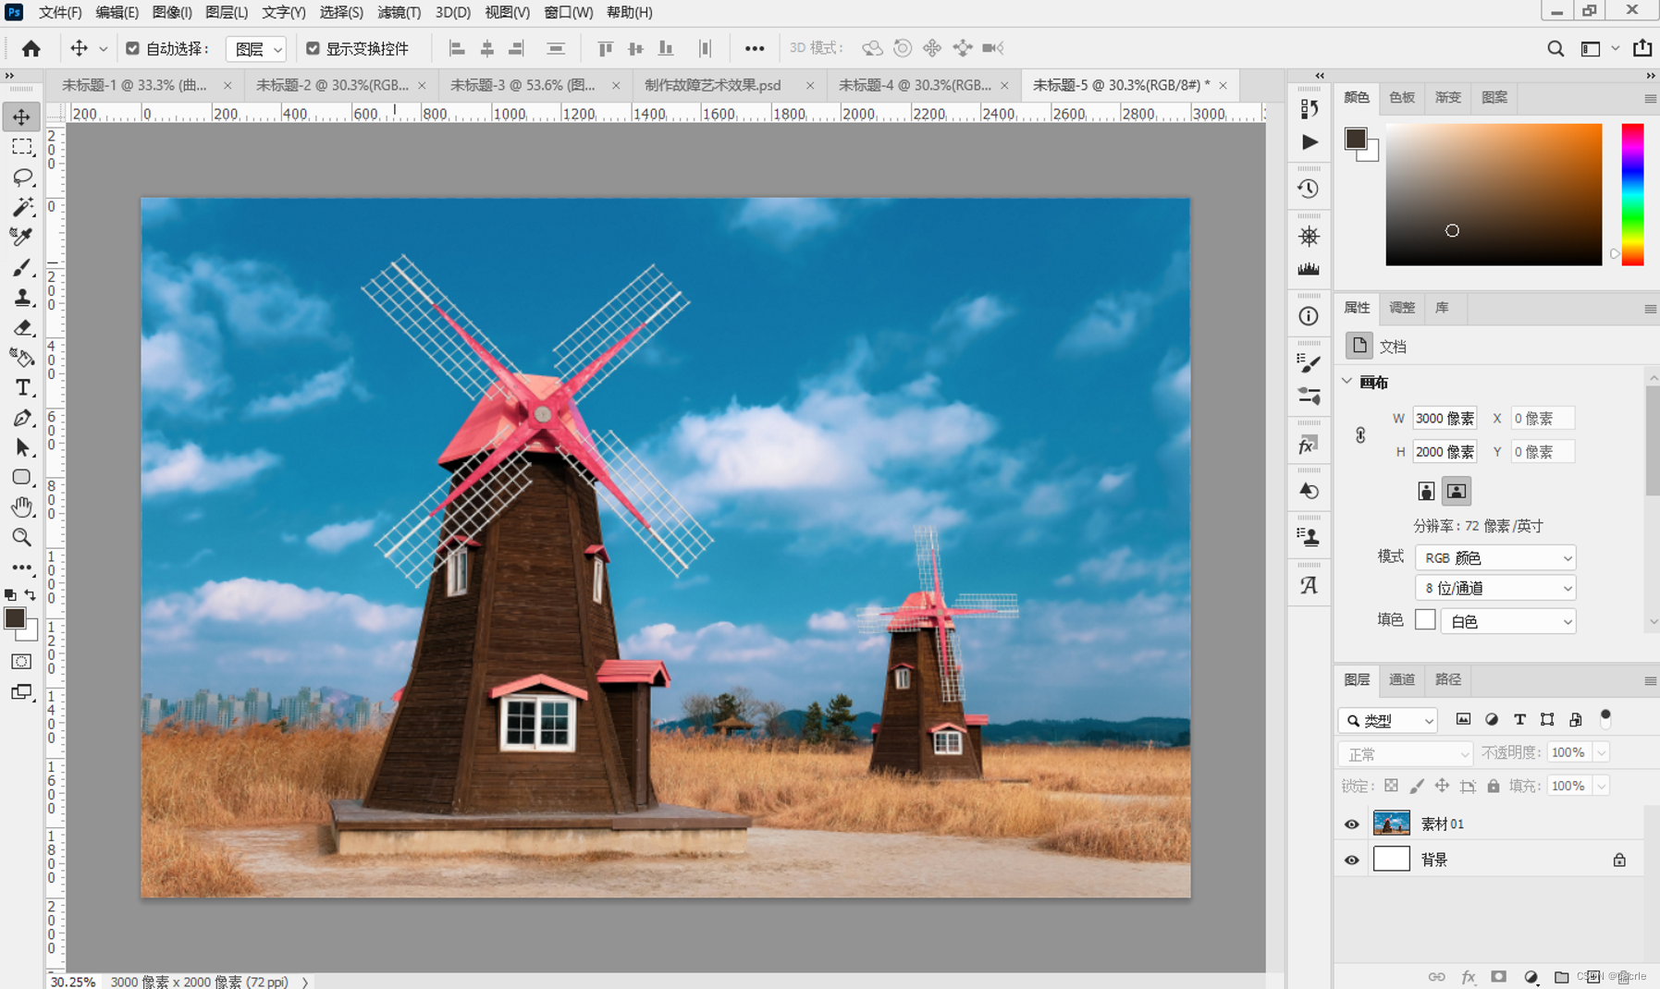Toggle lock transparent pixels

click(1391, 786)
